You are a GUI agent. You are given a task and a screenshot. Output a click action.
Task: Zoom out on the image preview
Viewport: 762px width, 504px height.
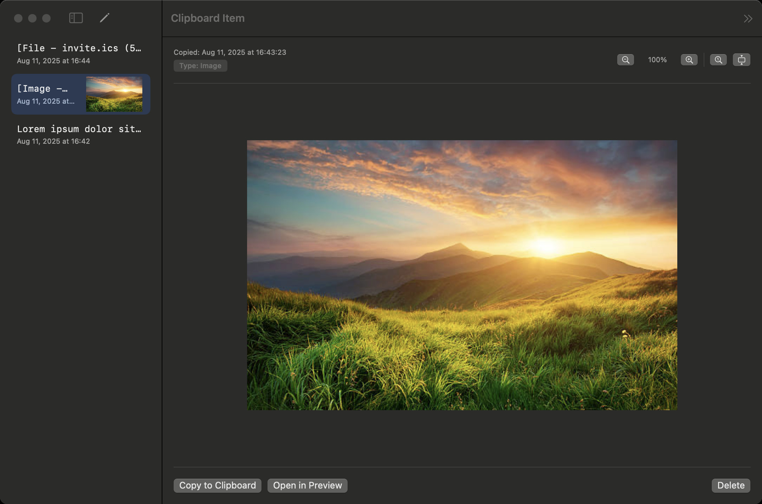pyautogui.click(x=625, y=60)
